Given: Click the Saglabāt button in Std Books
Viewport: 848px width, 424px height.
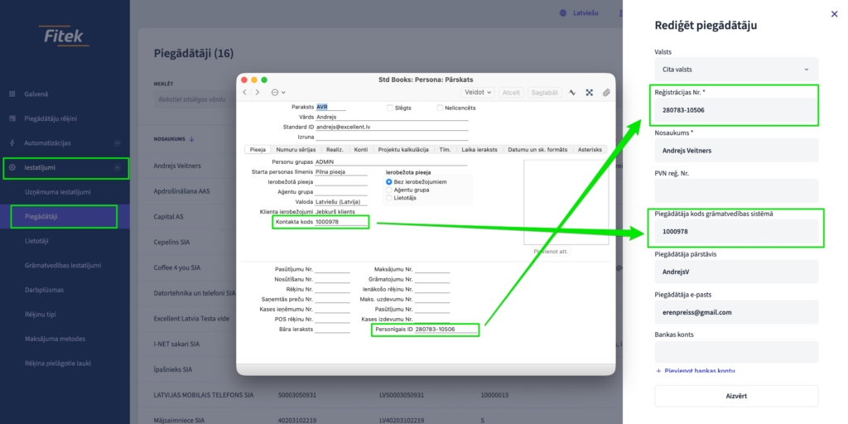Looking at the screenshot, I should pyautogui.click(x=545, y=93).
